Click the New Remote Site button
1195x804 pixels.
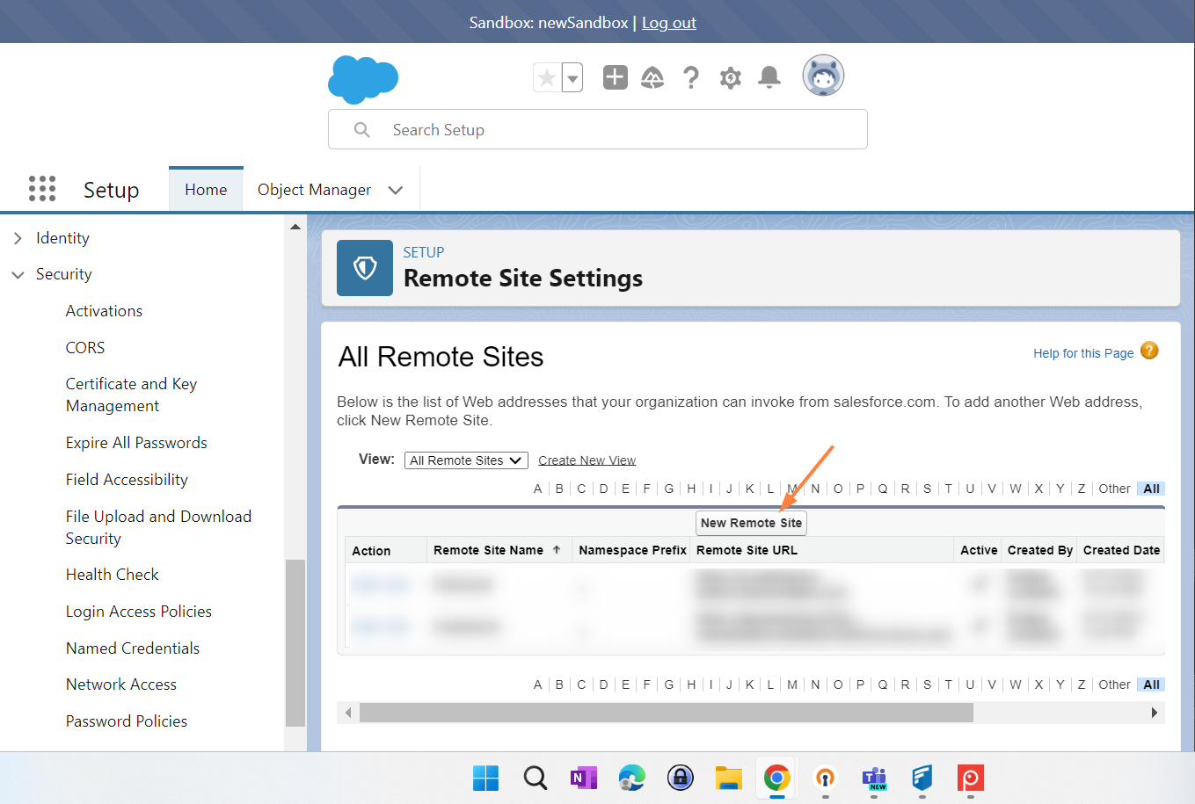click(751, 523)
